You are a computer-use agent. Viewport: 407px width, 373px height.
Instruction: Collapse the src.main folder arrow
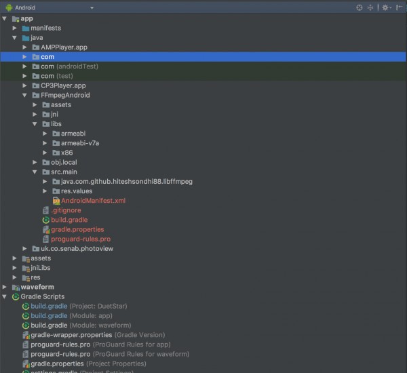click(x=35, y=172)
